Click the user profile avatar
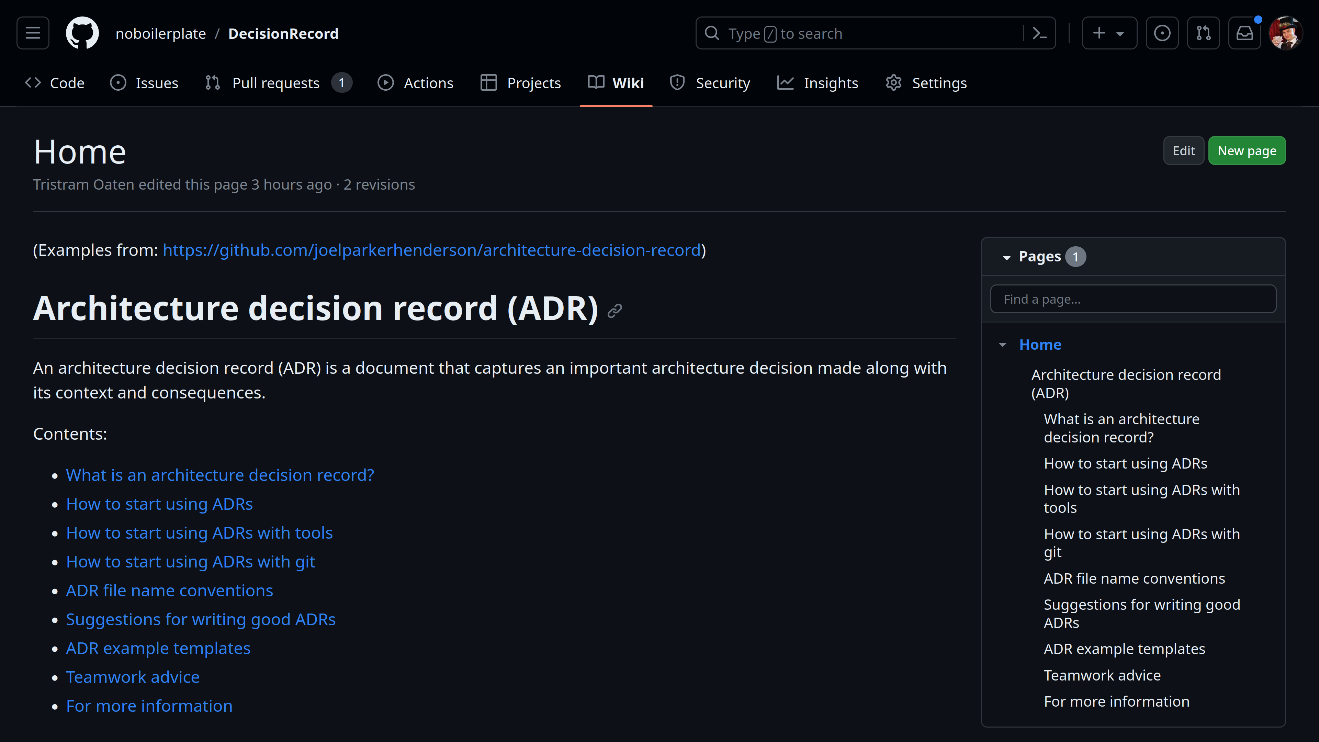 click(x=1285, y=33)
